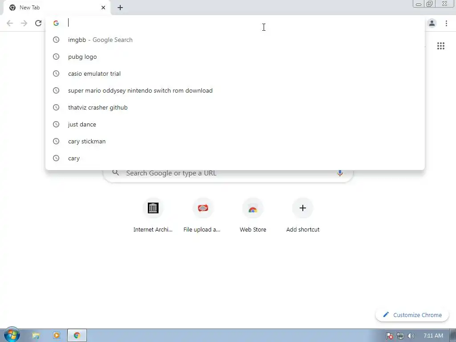Open the Windows Start menu
This screenshot has height=342, width=456.
click(x=12, y=335)
